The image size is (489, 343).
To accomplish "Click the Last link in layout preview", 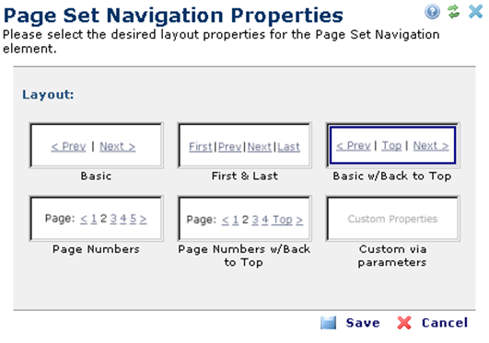I will click(289, 146).
